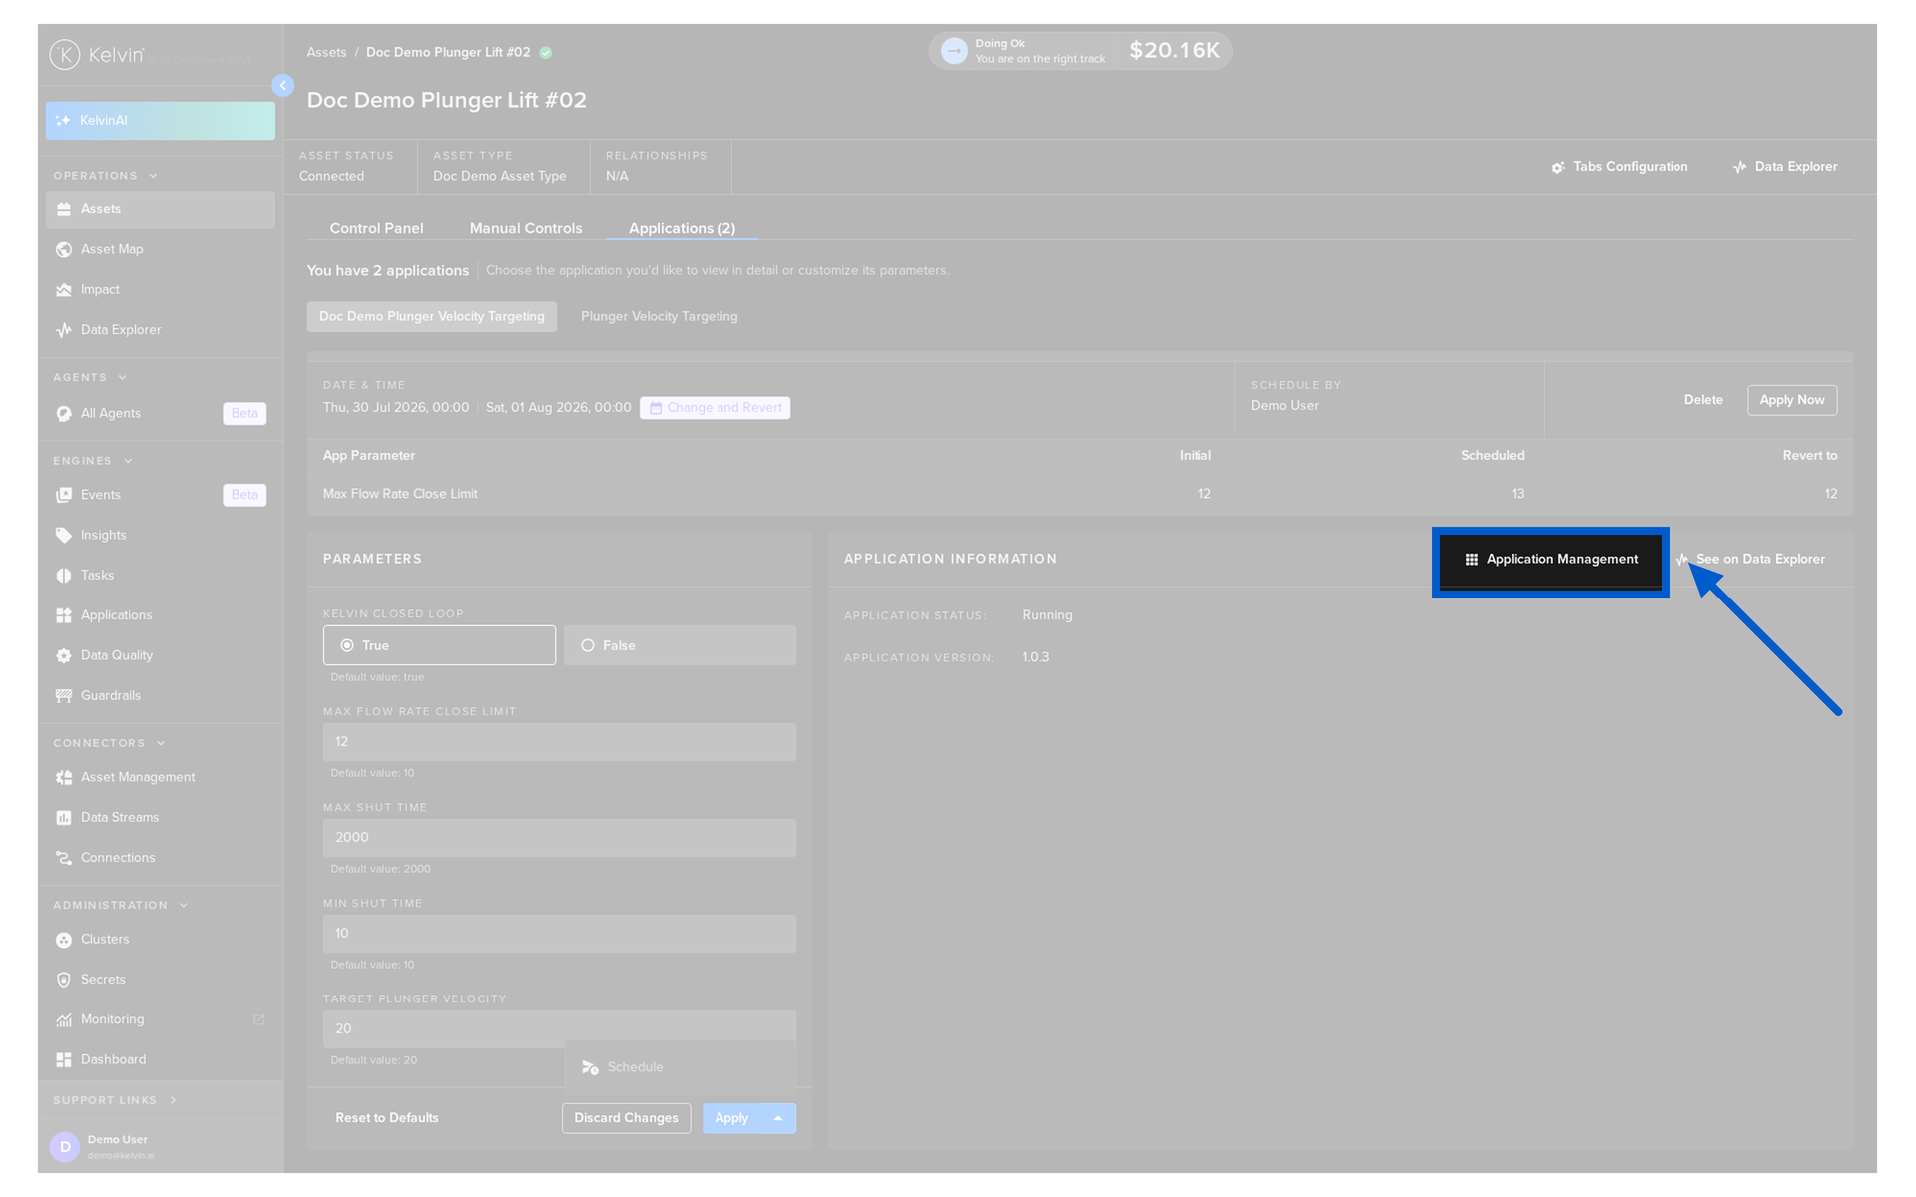Click the Target Plunger Velocity field

pos(560,1029)
